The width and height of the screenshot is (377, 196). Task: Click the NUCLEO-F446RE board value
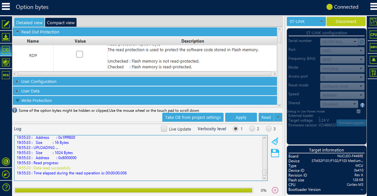pyautogui.click(x=350, y=156)
